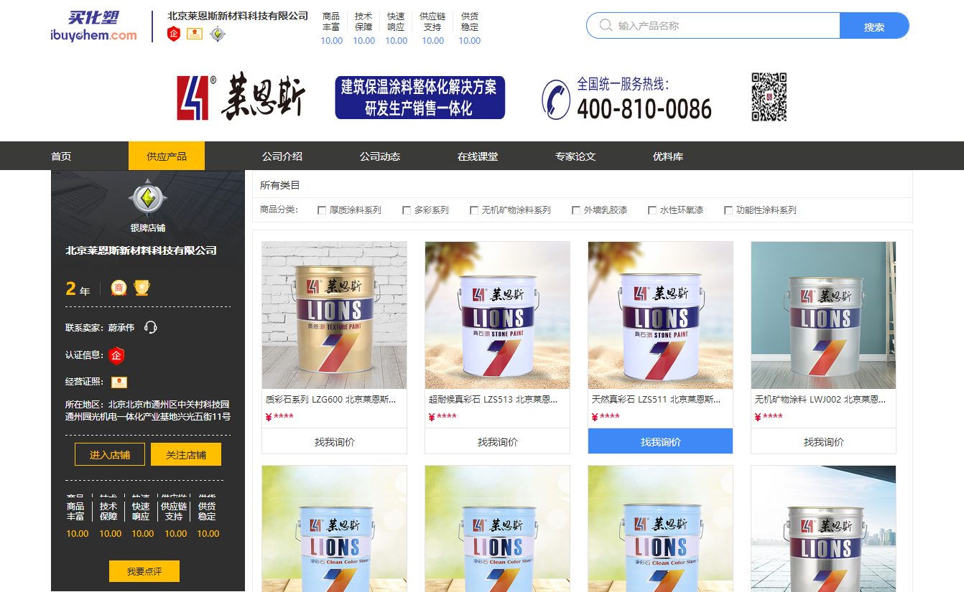The image size is (964, 592).
Task: Click the trophy icon beside 2年
Action: pyautogui.click(x=142, y=288)
